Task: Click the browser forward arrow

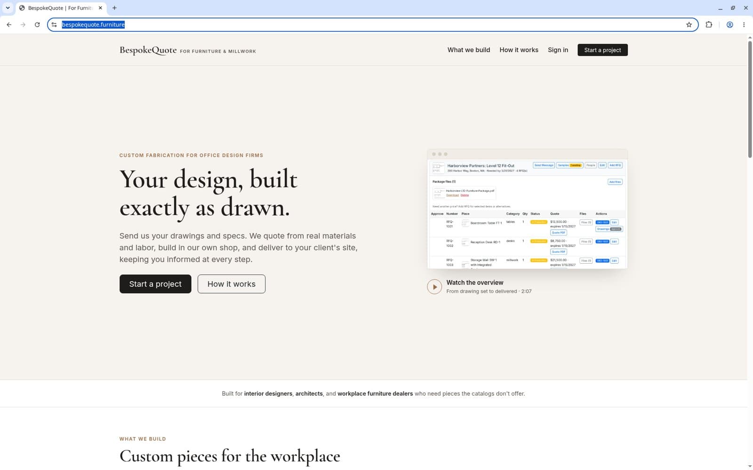Action: [23, 24]
